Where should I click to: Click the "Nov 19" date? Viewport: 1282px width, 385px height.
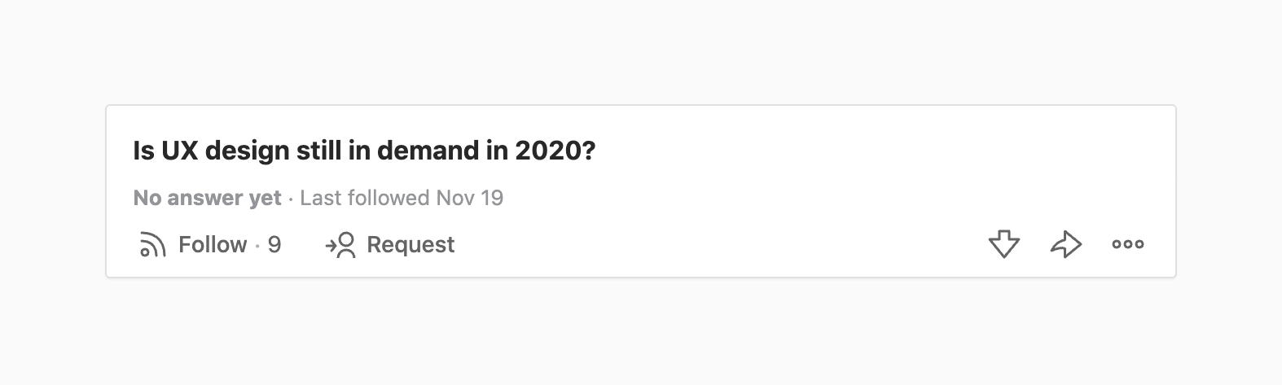(x=470, y=198)
